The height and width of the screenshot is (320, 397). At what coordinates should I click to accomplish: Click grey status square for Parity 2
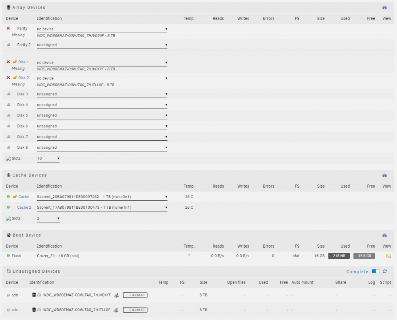(8, 45)
